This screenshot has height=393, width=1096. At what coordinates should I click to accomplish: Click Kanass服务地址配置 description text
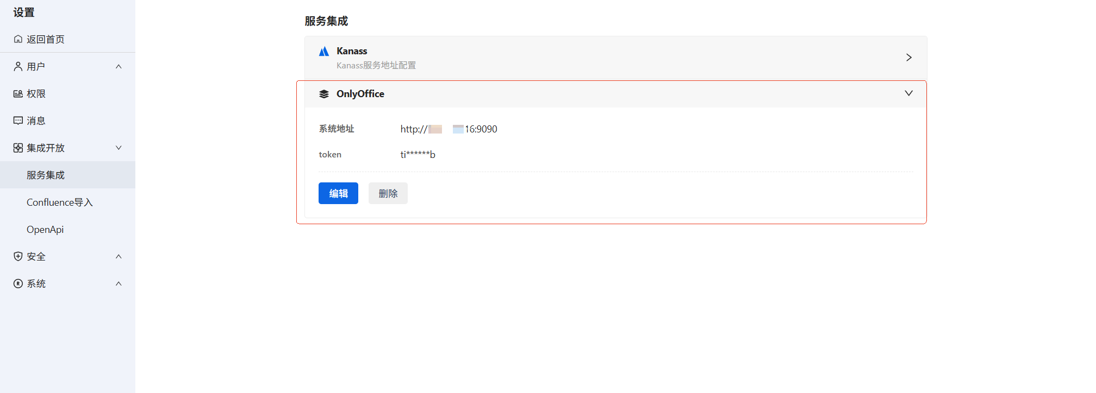[x=376, y=65]
